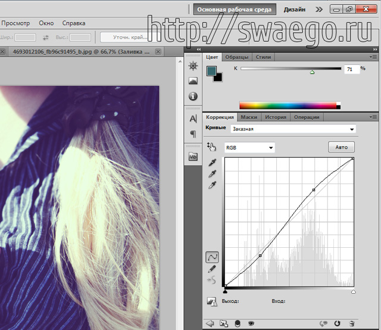Image resolution: width=381 pixels, height=330 pixels.
Task: Click the white input slider triangle
Action: click(353, 291)
